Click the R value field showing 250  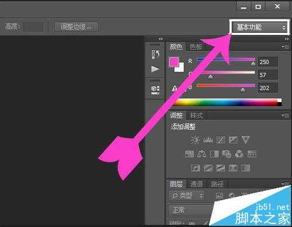(268, 62)
